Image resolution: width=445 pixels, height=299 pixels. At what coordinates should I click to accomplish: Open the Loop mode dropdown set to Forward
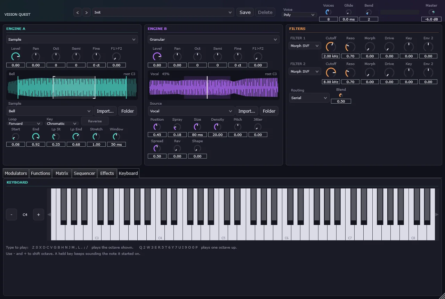[25, 123]
